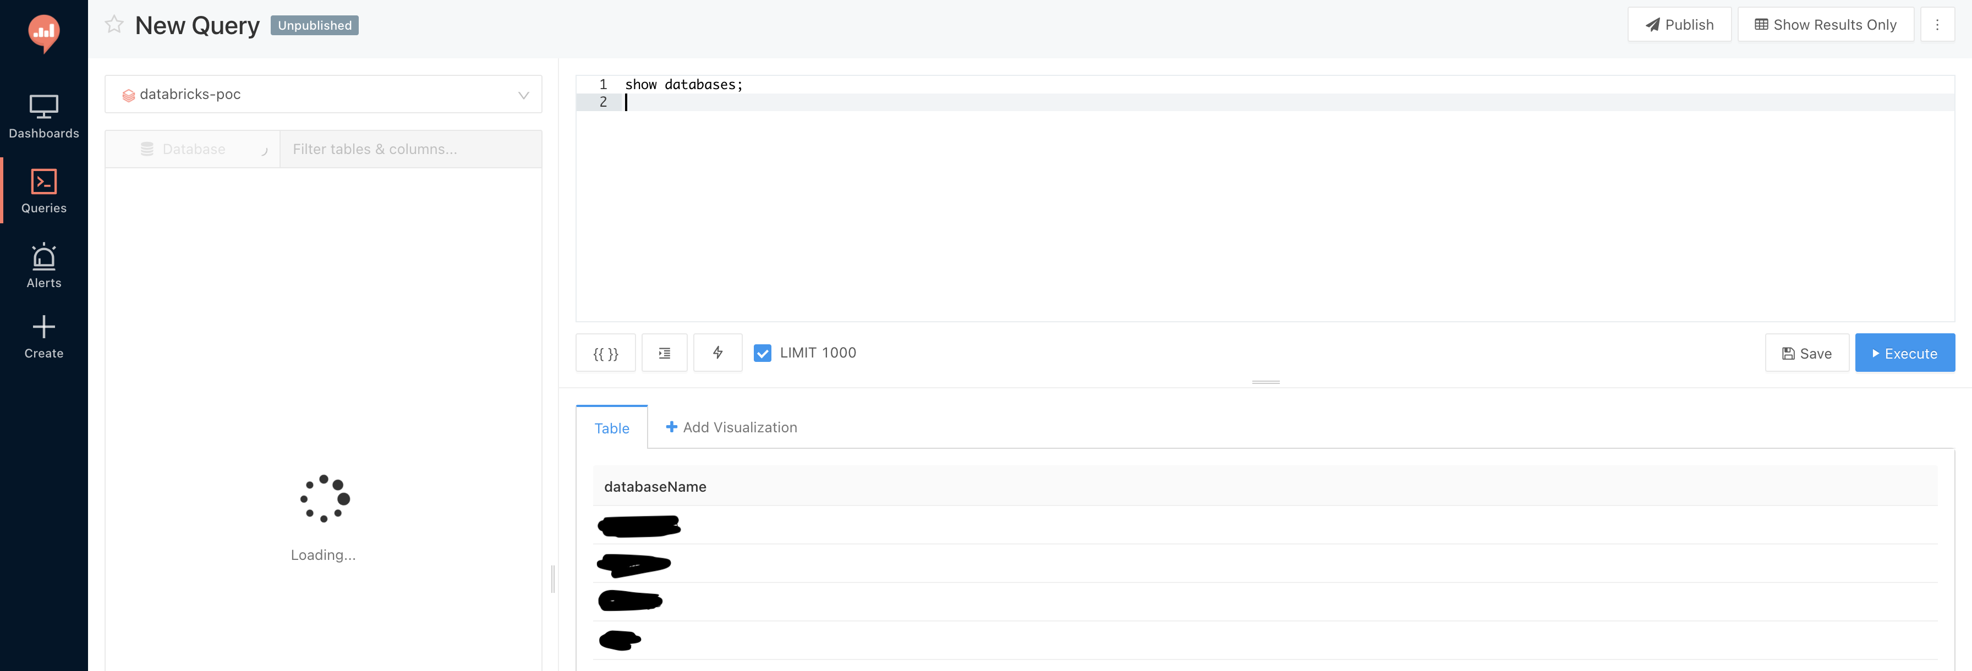Viewport: 1972px width, 671px height.
Task: Open the Queries sidebar section
Action: click(43, 191)
